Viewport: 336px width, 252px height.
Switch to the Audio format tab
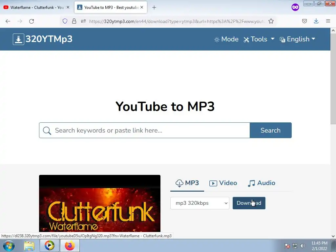click(x=262, y=183)
